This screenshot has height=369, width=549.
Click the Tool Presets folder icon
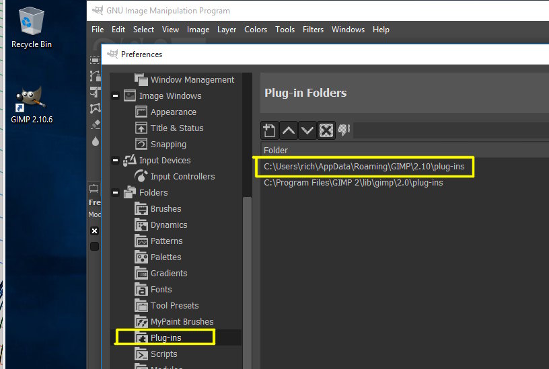point(141,305)
